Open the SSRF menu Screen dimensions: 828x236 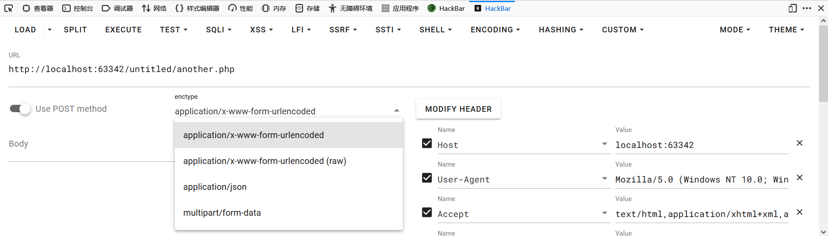coord(343,30)
